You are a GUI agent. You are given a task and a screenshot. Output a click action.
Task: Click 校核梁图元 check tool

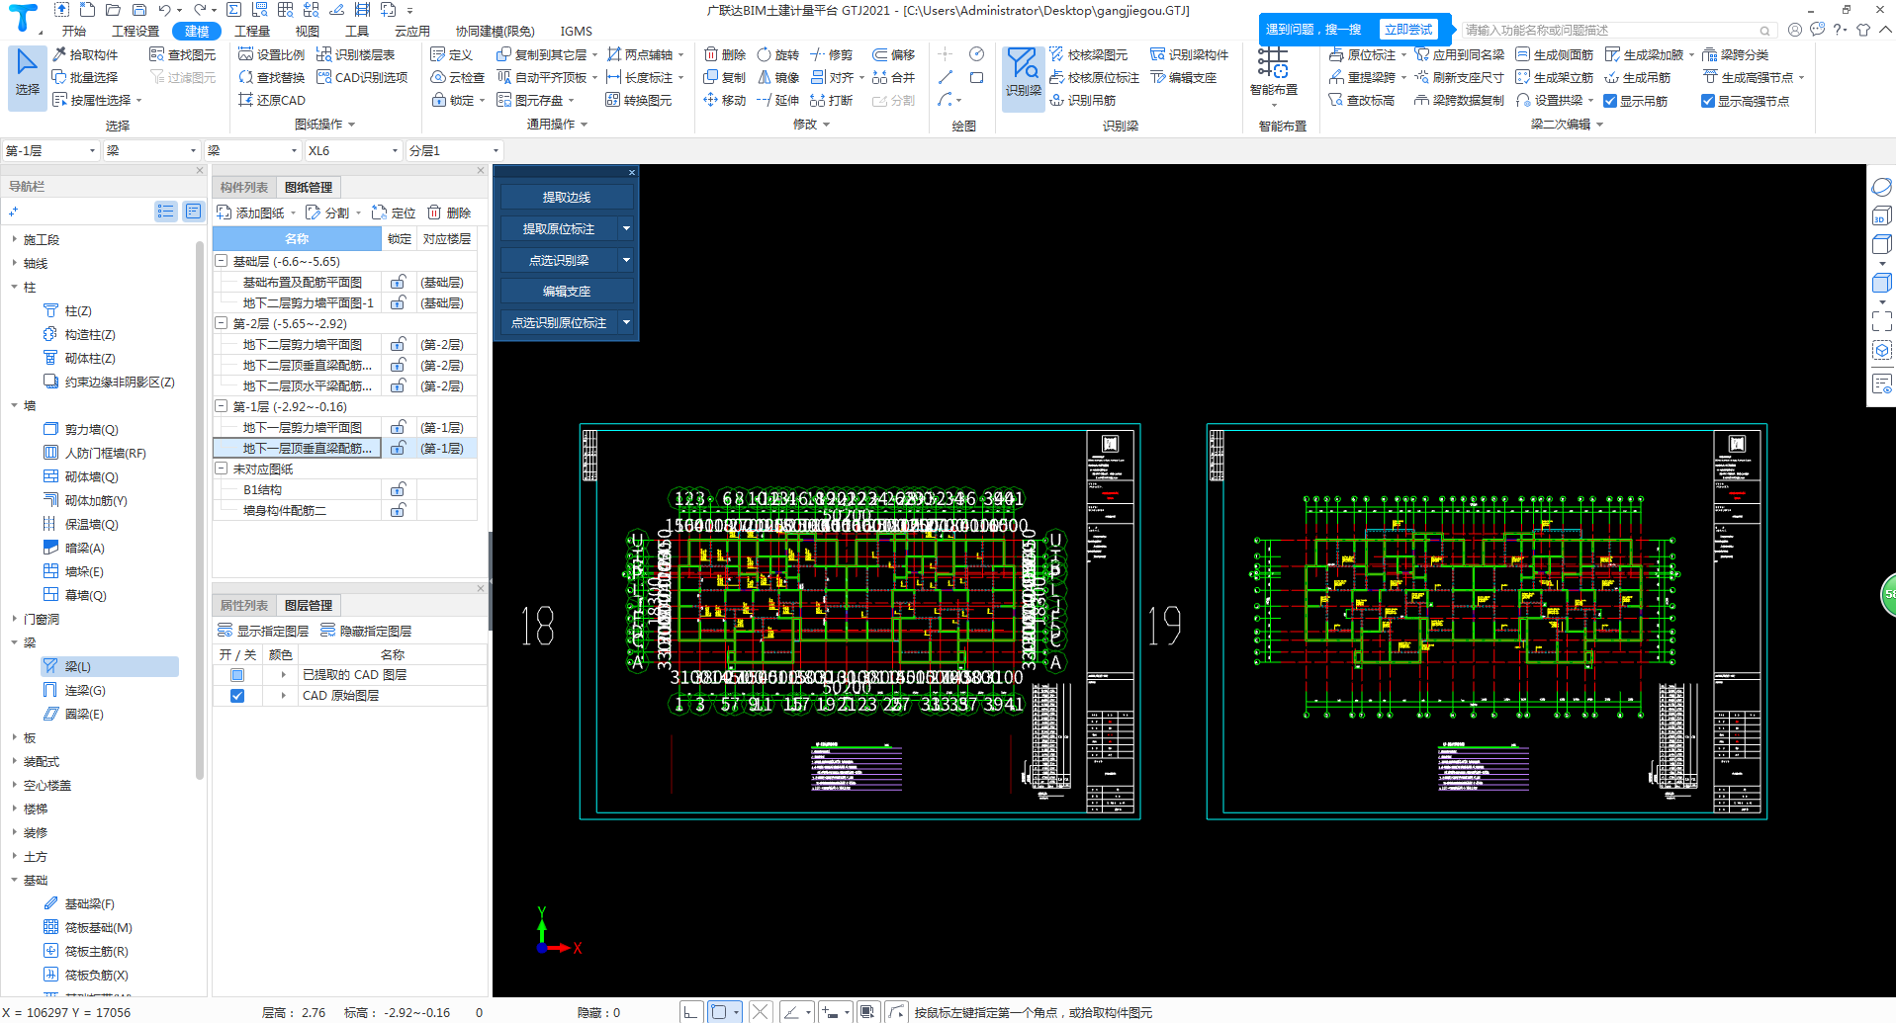pos(1088,54)
